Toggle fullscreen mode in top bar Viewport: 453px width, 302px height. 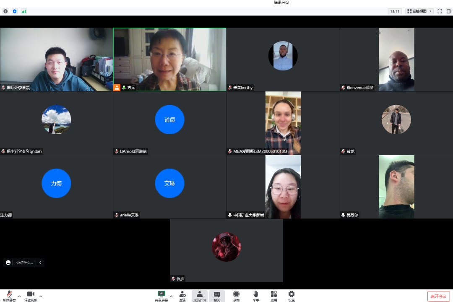440,11
